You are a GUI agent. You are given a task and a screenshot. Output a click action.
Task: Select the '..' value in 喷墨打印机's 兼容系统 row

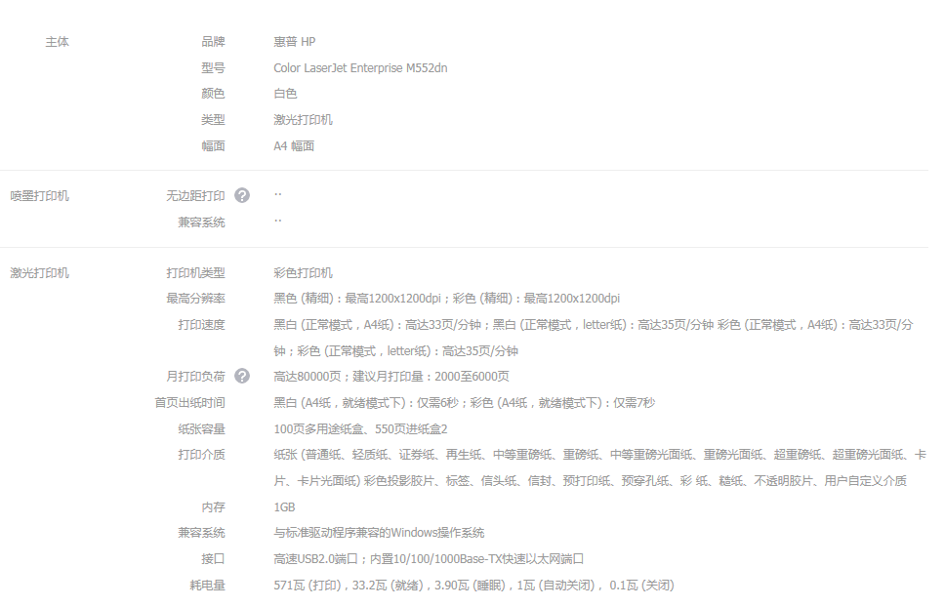click(x=278, y=221)
